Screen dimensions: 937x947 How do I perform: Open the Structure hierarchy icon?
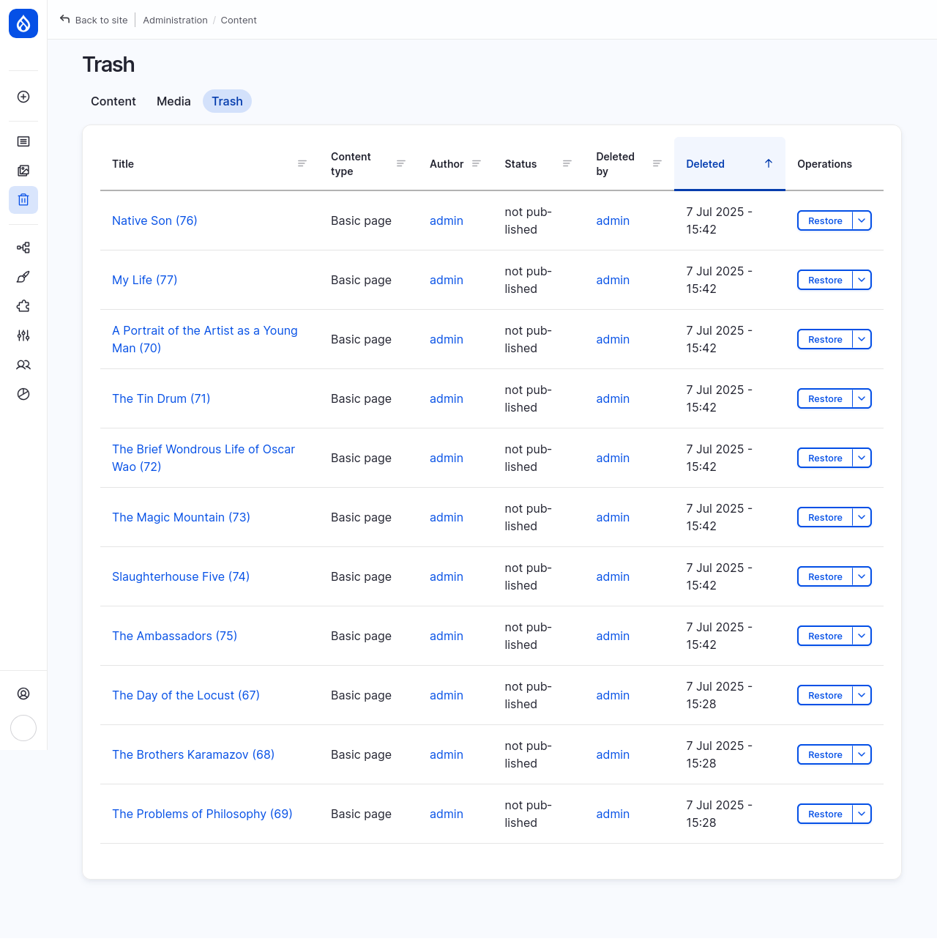tap(23, 248)
